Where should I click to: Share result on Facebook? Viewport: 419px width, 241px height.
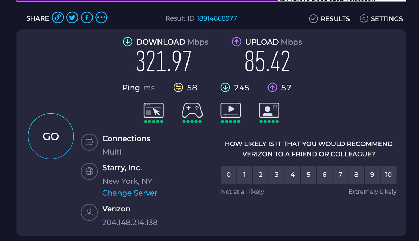87,17
